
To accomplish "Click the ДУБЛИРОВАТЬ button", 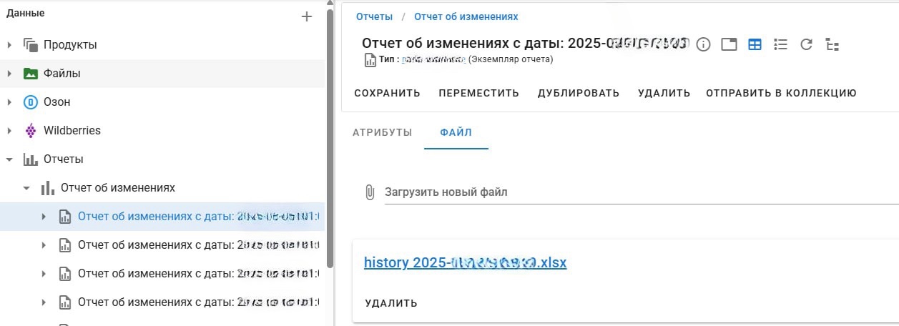I will pyautogui.click(x=579, y=93).
